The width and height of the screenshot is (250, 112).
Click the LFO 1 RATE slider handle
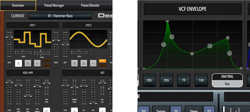pos(9,37)
